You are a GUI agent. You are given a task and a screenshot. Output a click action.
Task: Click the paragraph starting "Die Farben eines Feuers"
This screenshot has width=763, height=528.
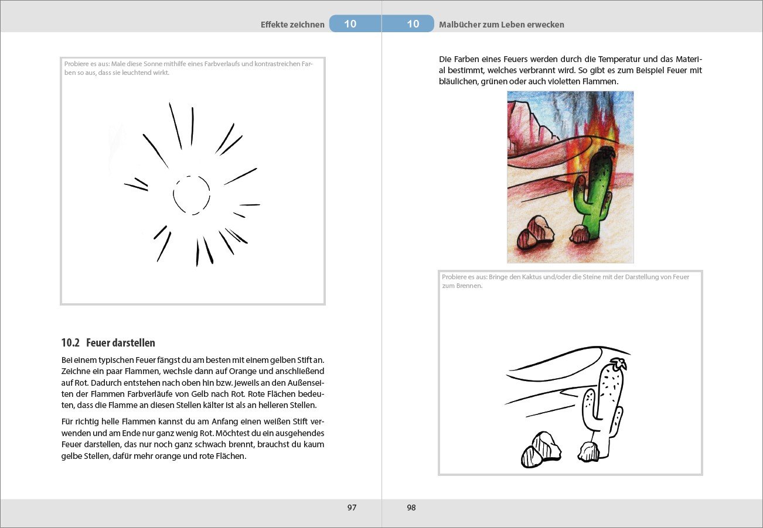click(x=570, y=70)
